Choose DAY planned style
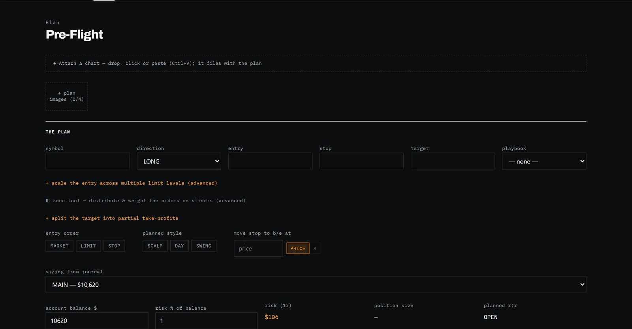This screenshot has width=632, height=329. point(179,246)
